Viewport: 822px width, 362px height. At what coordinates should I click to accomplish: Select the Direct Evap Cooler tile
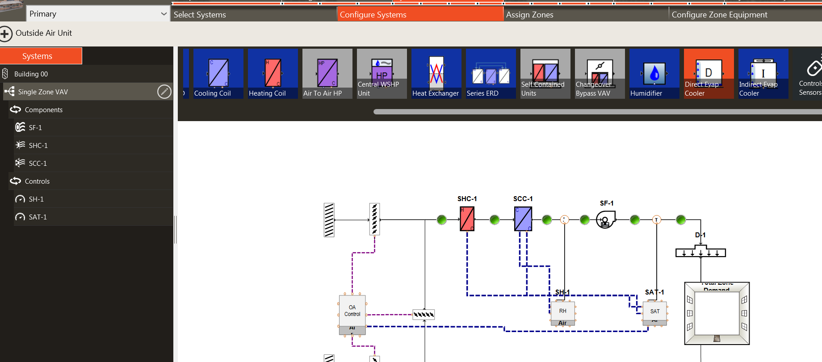click(709, 74)
